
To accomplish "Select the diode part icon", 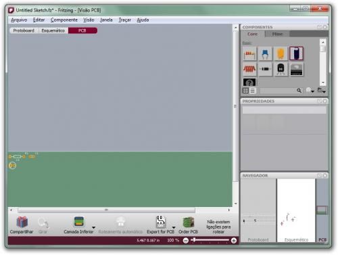I will (265, 69).
